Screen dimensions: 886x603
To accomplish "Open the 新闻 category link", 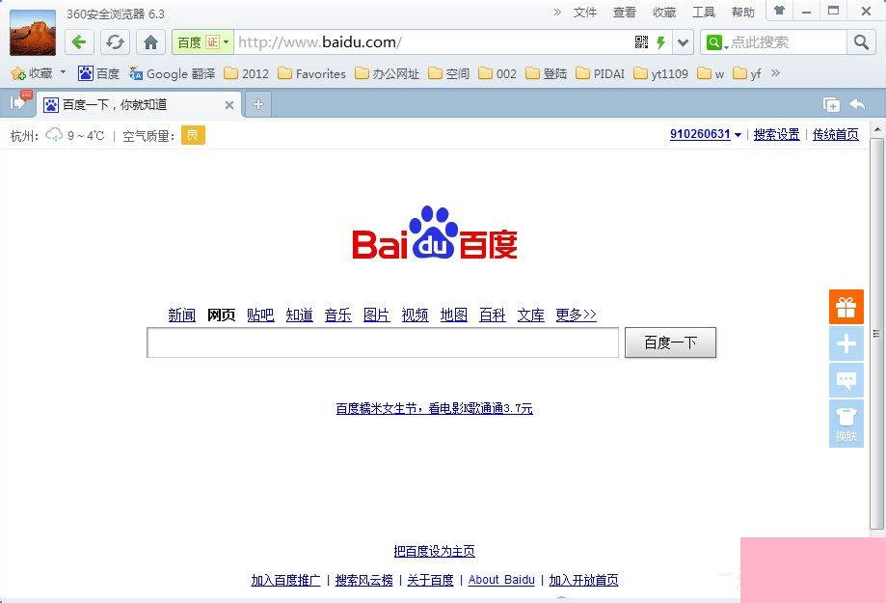I will pos(182,315).
